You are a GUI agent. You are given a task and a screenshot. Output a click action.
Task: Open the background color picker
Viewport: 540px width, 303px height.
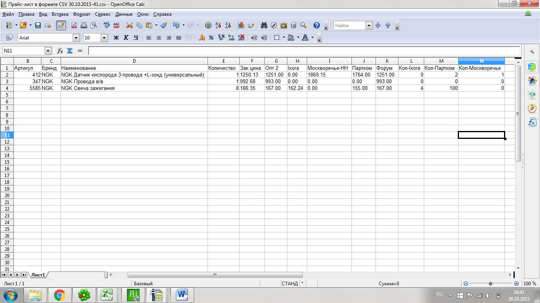tap(291, 37)
